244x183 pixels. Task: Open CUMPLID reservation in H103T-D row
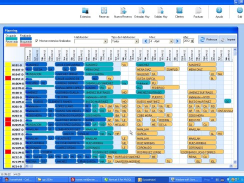[172, 69]
